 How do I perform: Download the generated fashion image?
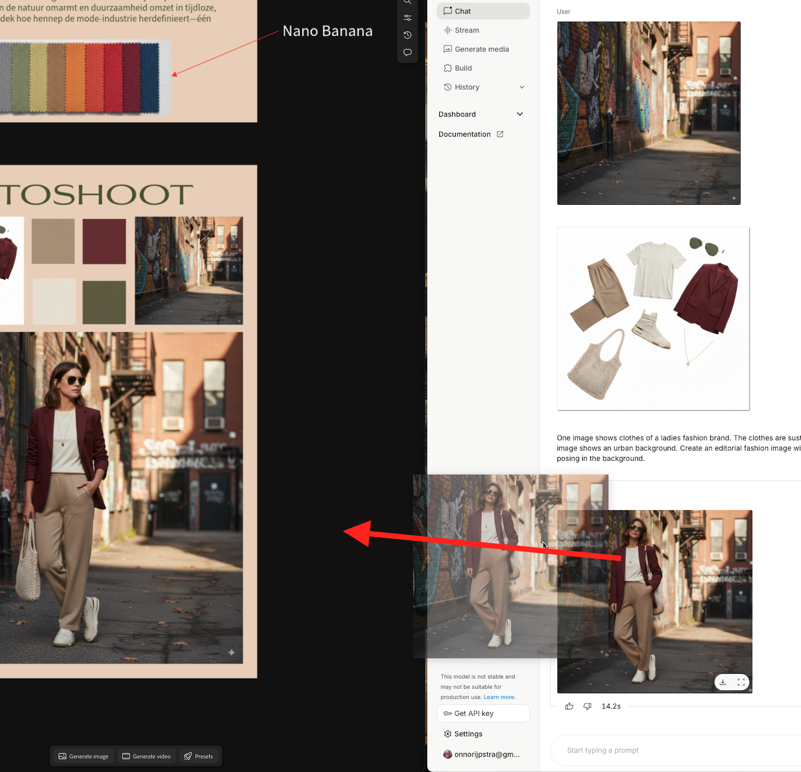tap(723, 682)
